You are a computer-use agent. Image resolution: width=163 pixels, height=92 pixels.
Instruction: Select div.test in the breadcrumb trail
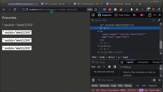112,57
